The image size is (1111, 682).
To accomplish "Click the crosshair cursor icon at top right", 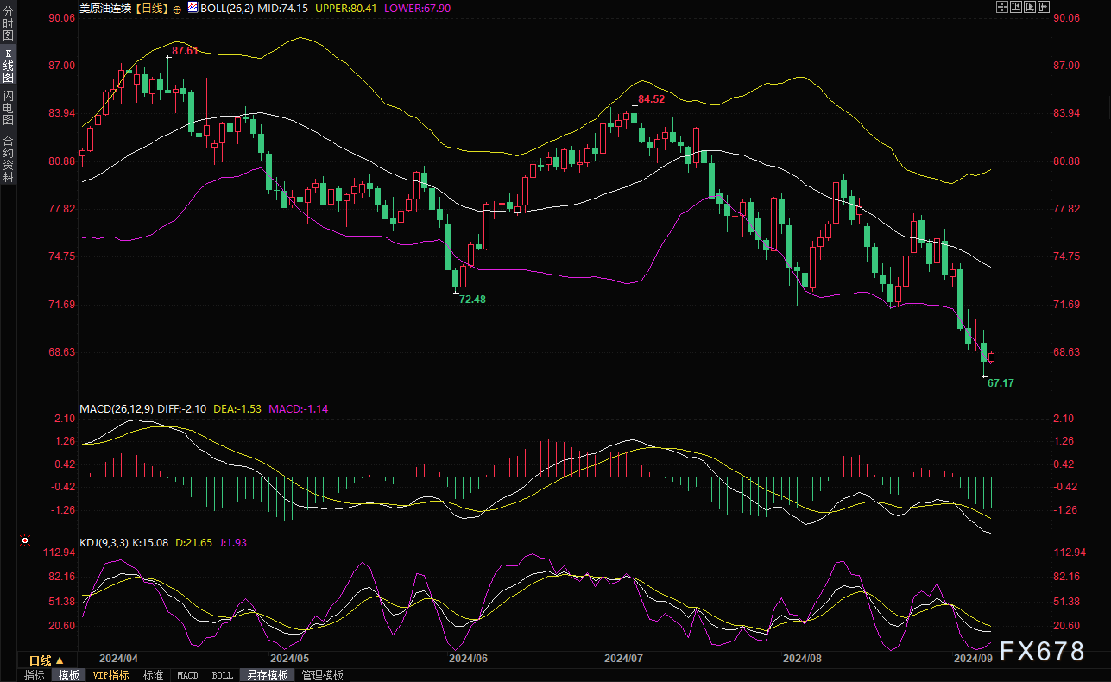I will click(1001, 8).
